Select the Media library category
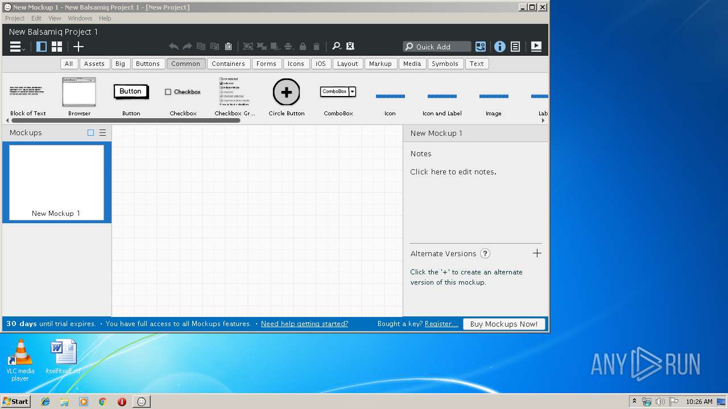 point(412,64)
